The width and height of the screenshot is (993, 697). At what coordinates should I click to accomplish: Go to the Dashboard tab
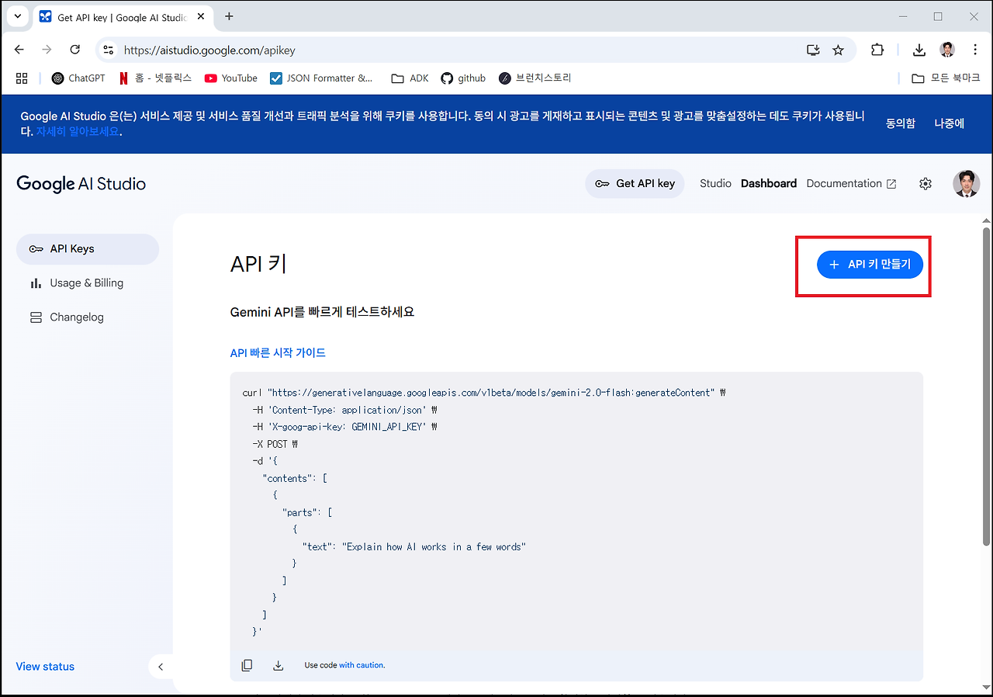pos(769,184)
